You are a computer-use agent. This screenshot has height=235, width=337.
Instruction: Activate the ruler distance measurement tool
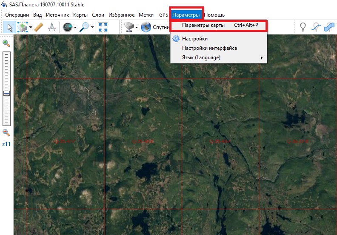coord(39,27)
